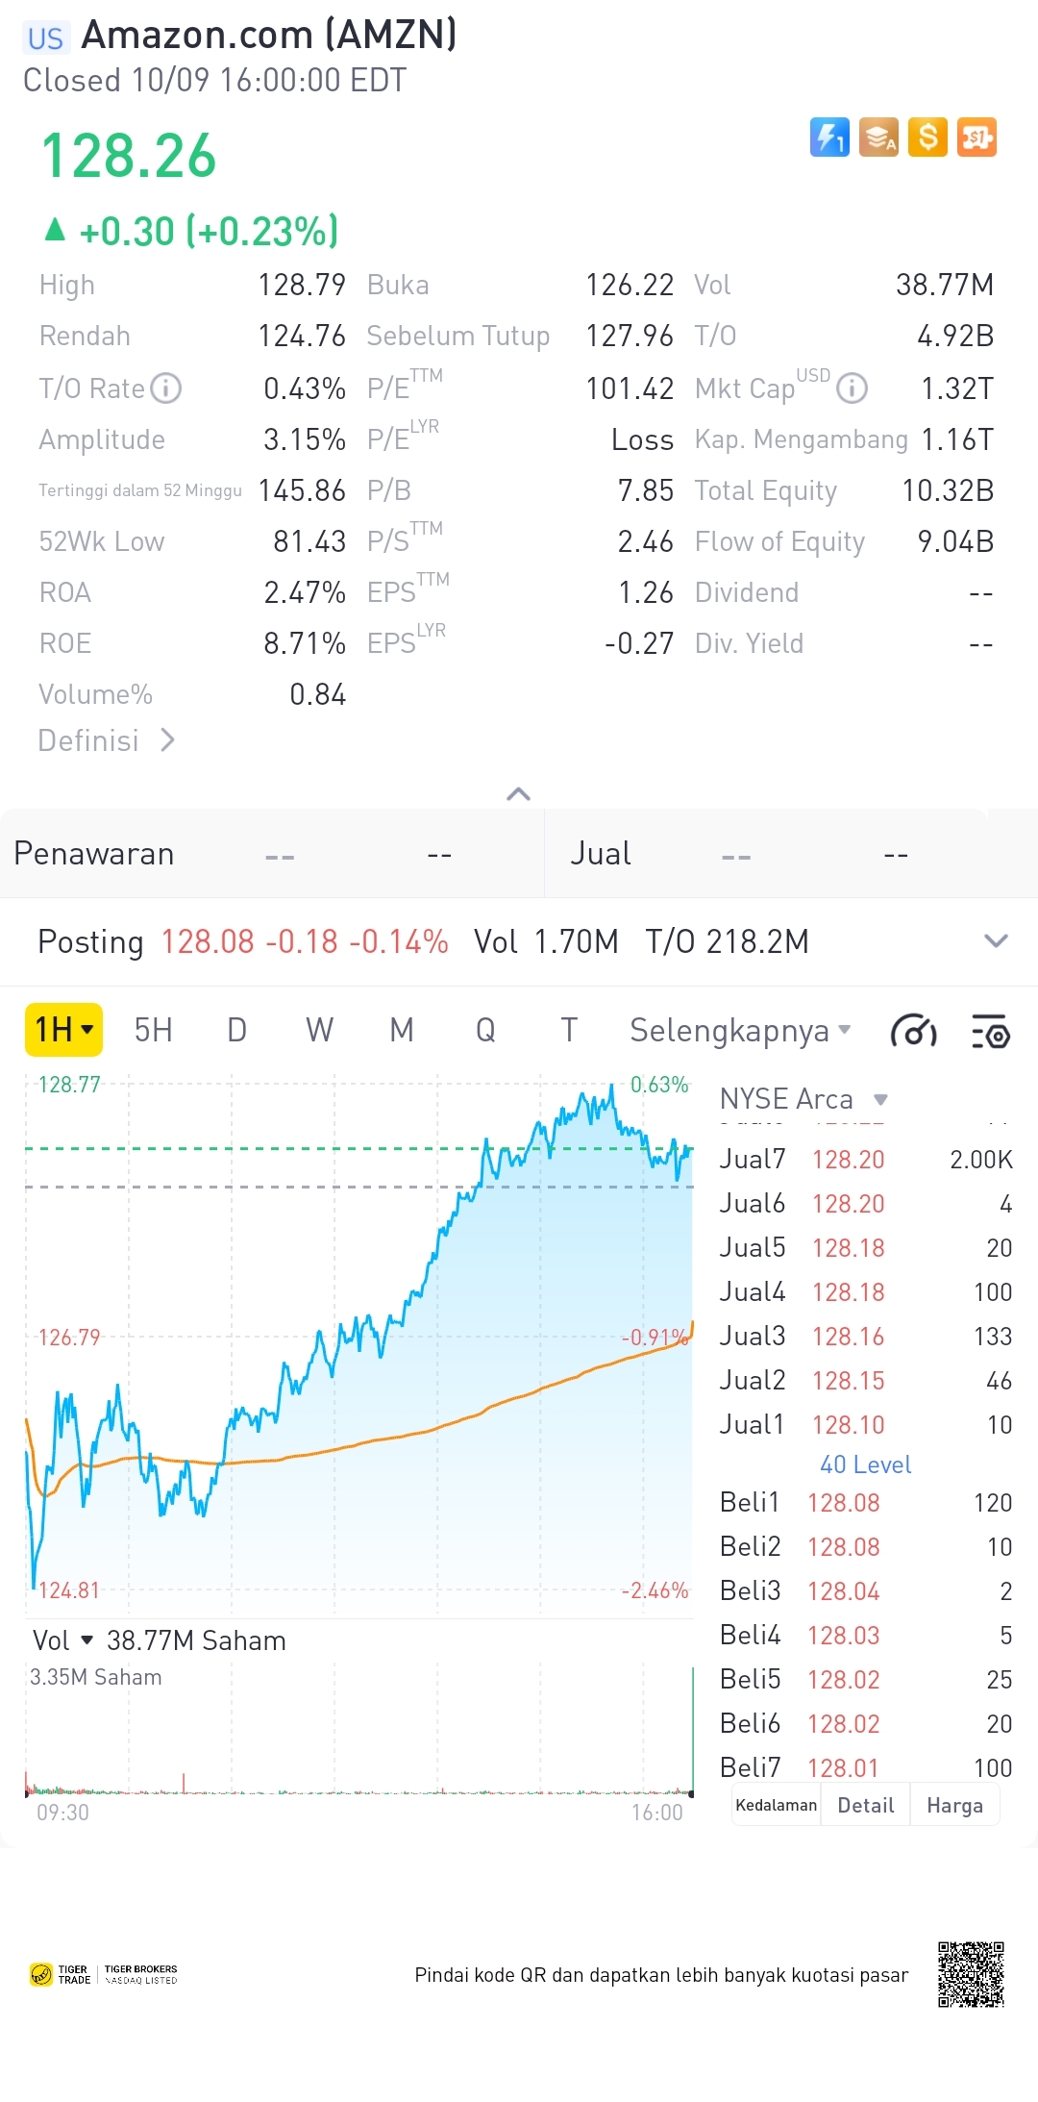Select the Detail tab
Viewport: 1038px width, 2102px height.
[865, 1806]
